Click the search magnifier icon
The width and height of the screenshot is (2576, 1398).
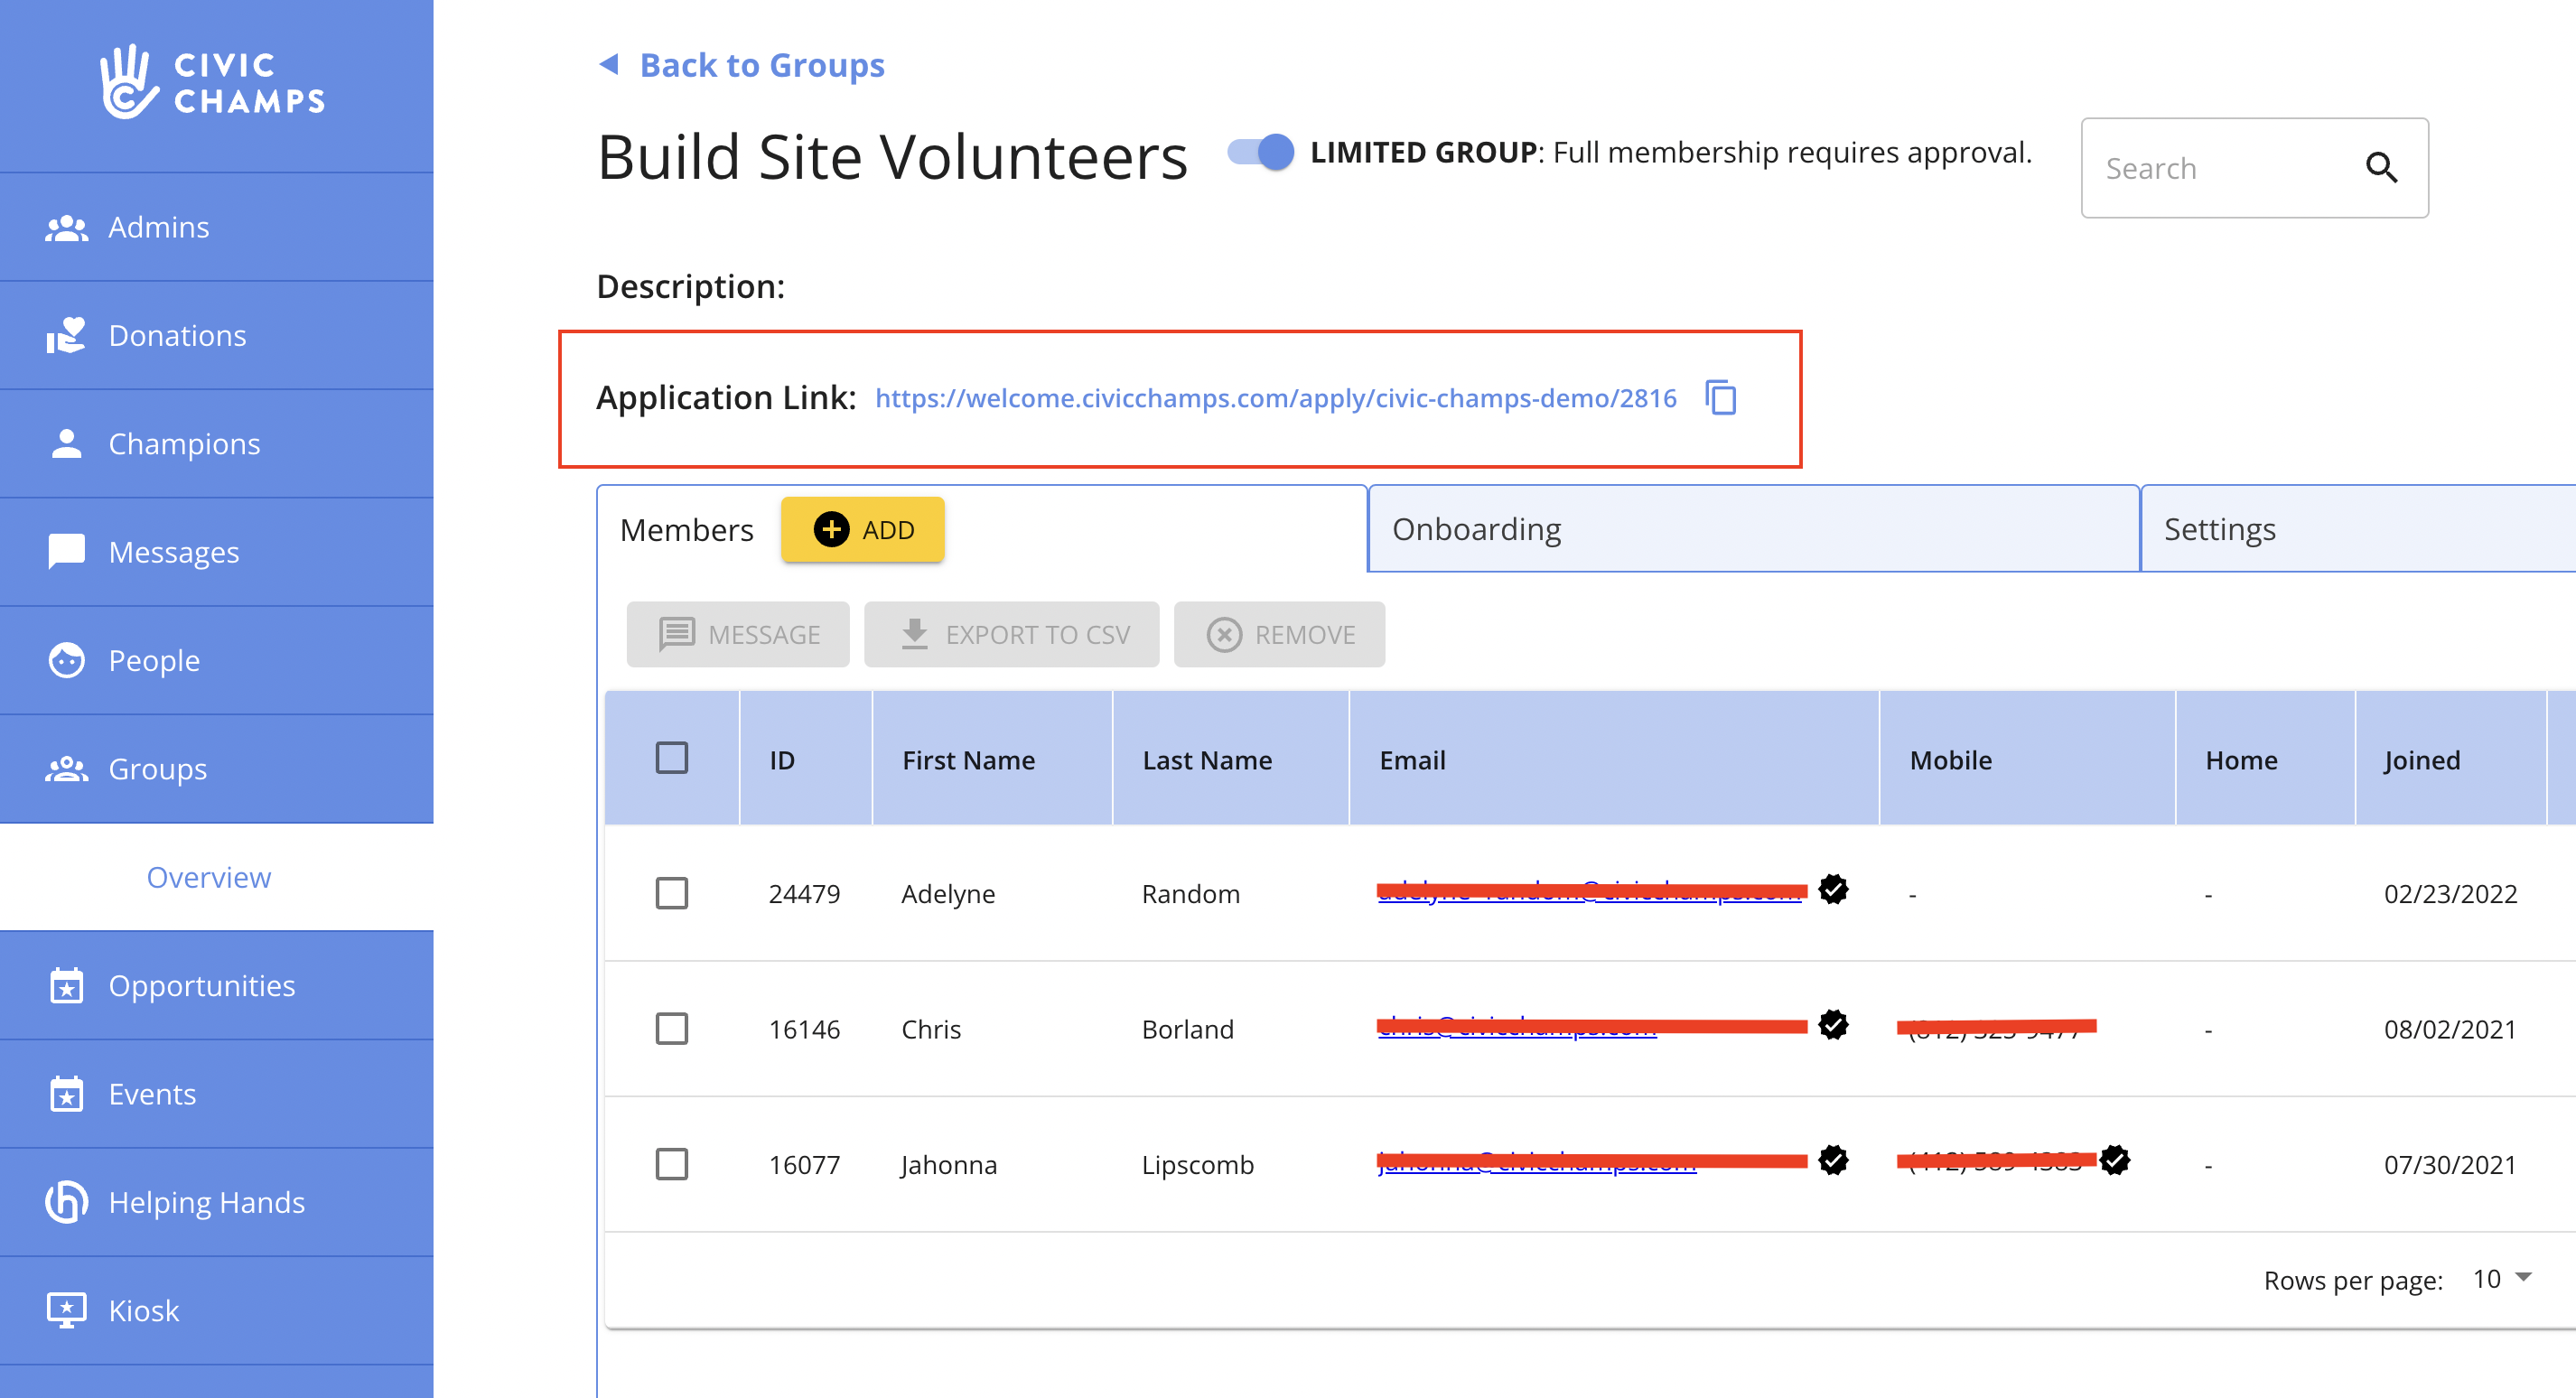coord(2382,168)
